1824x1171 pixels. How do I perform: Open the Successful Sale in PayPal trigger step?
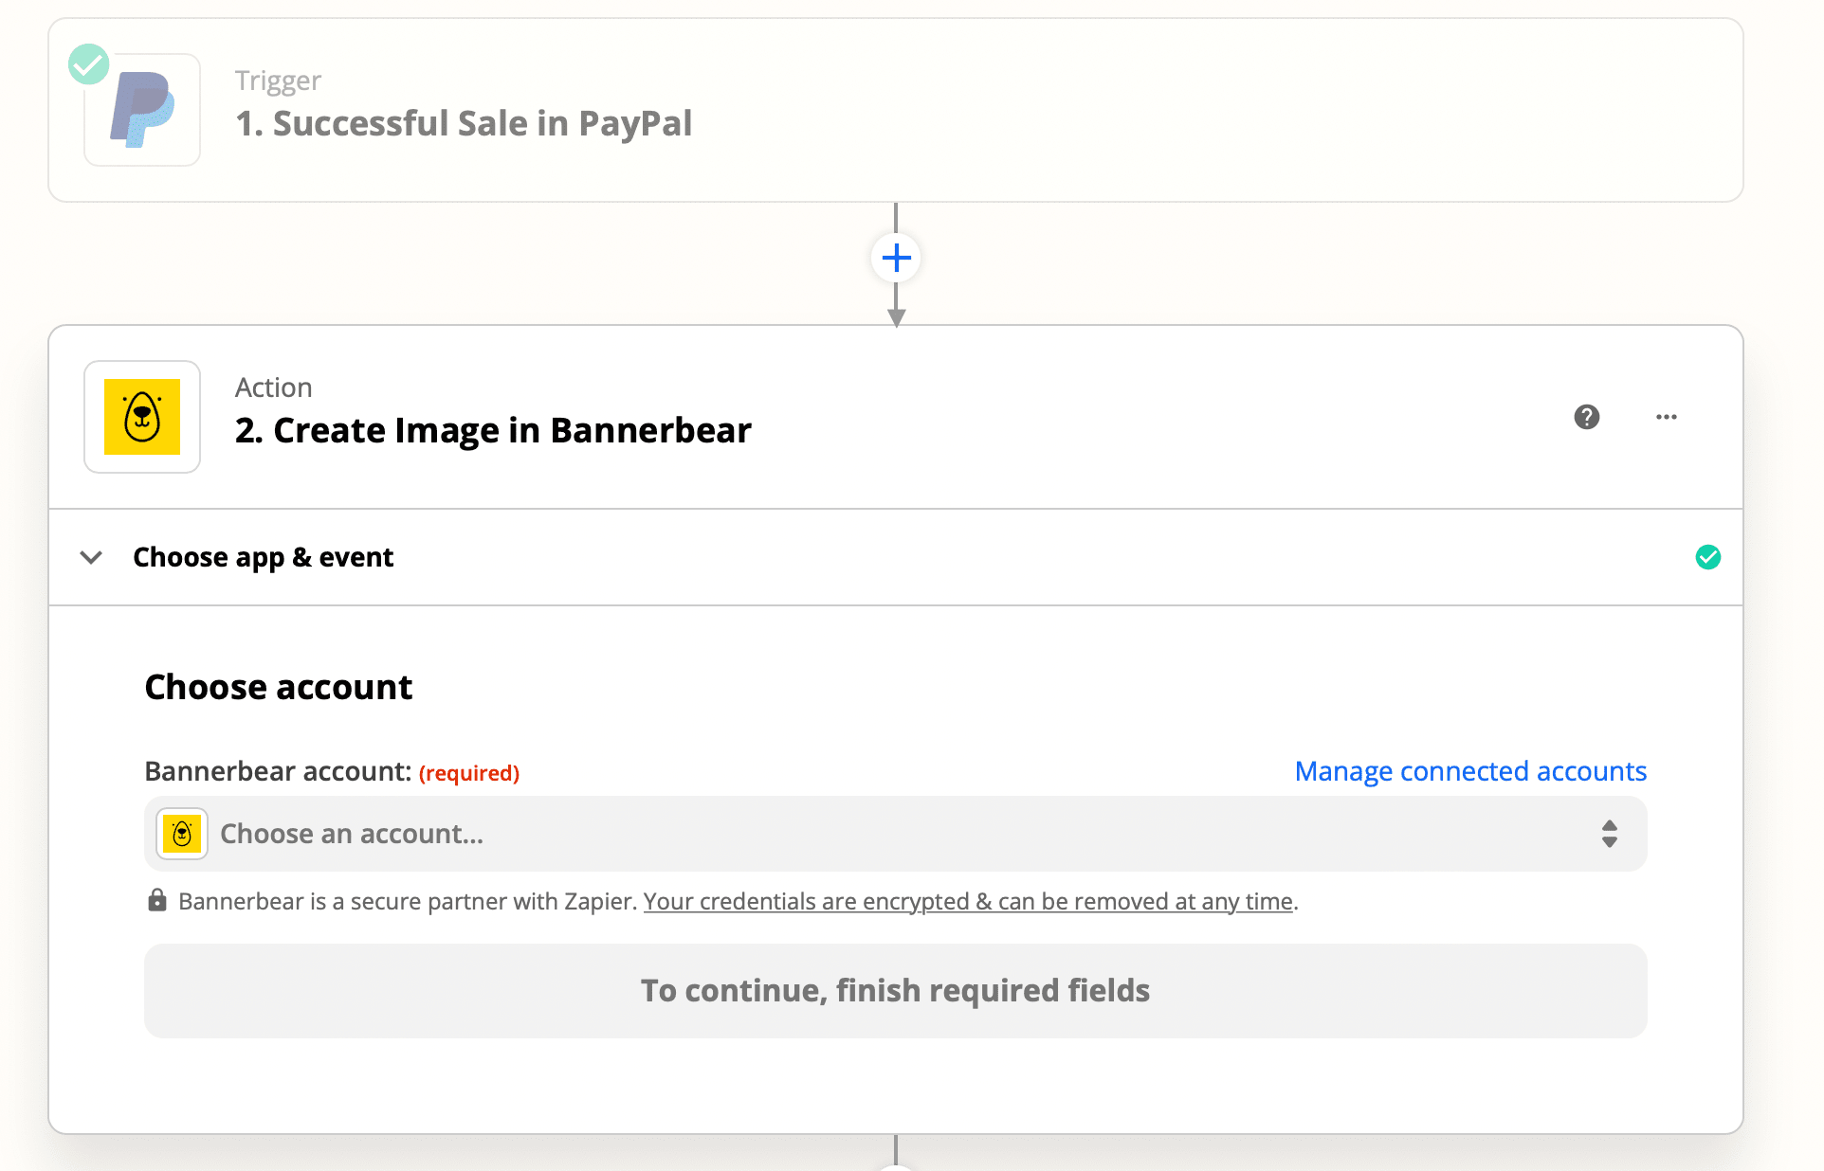(x=895, y=110)
